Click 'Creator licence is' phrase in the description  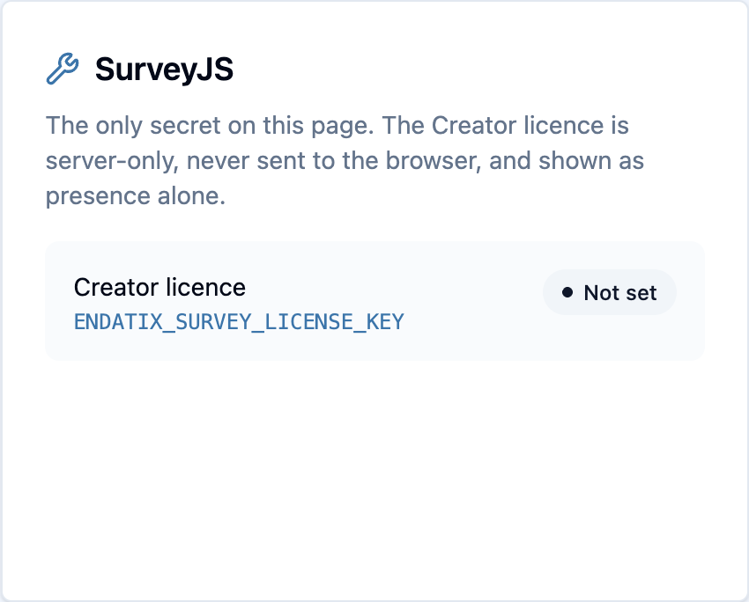click(530, 126)
